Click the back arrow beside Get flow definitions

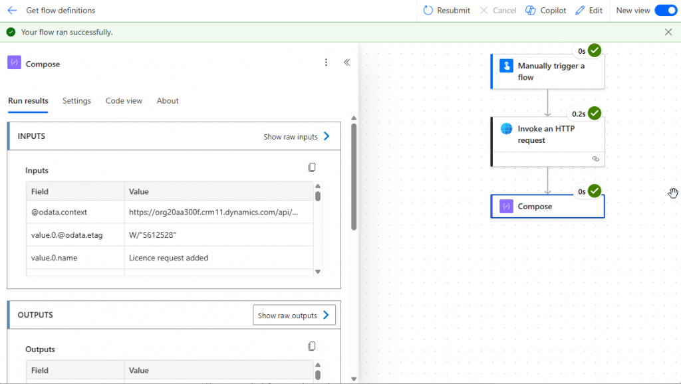coord(12,11)
